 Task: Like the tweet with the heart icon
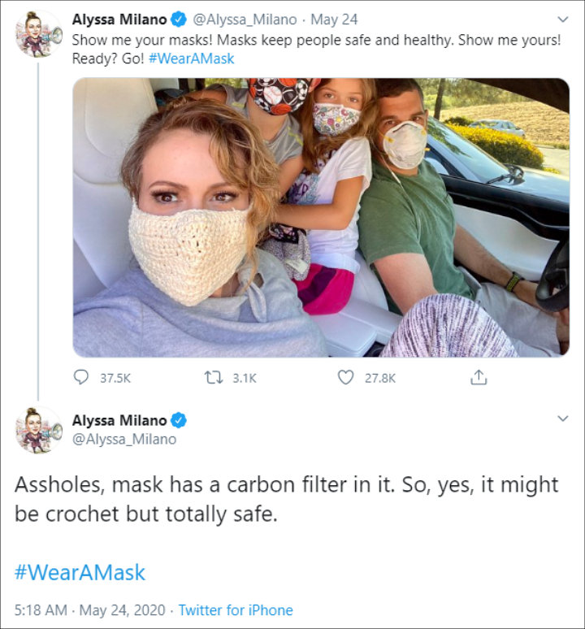click(x=346, y=378)
